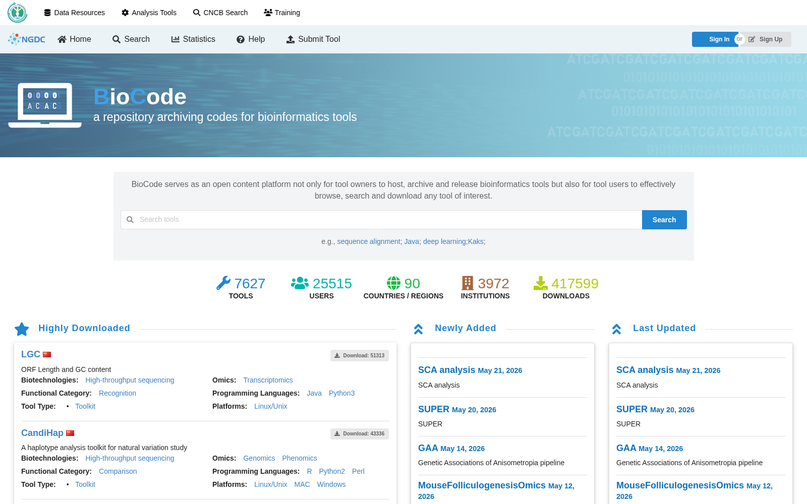Open the Search page from navbar

coord(131,39)
